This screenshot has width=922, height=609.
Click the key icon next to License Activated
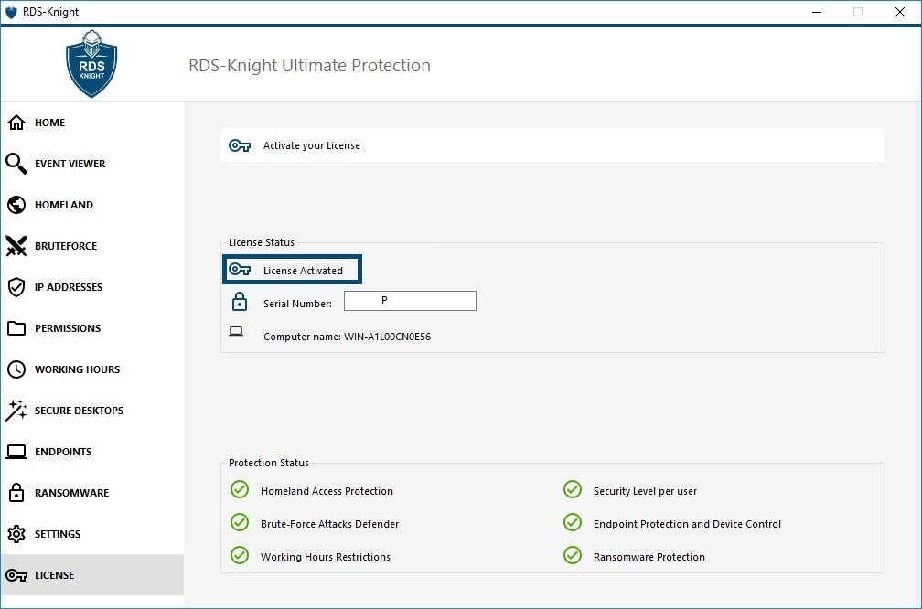(x=240, y=270)
